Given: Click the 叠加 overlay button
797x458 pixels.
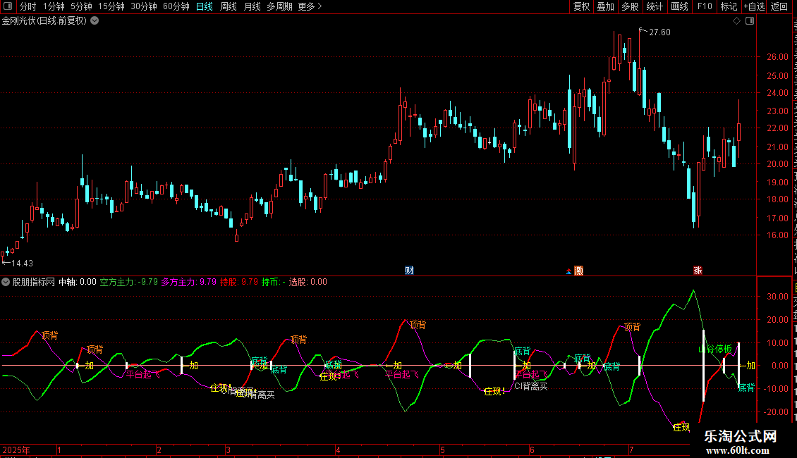Looking at the screenshot, I should [605, 6].
